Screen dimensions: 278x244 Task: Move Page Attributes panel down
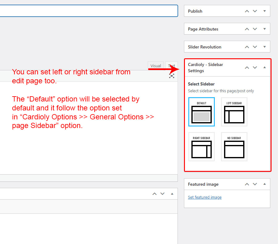(255, 29)
